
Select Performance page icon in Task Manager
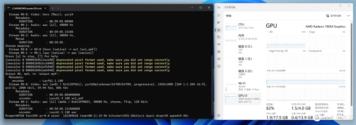pos(219,30)
